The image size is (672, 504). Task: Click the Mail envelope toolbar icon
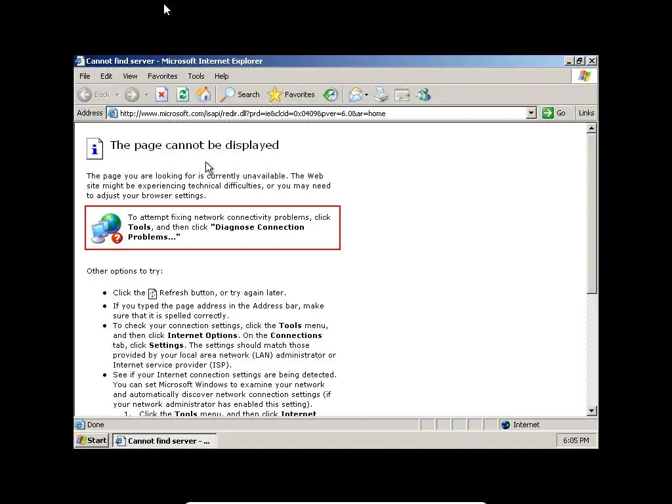pyautogui.click(x=355, y=94)
